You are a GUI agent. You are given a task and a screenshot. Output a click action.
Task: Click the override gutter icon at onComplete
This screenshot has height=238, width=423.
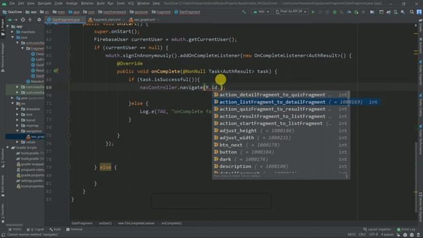point(56,71)
